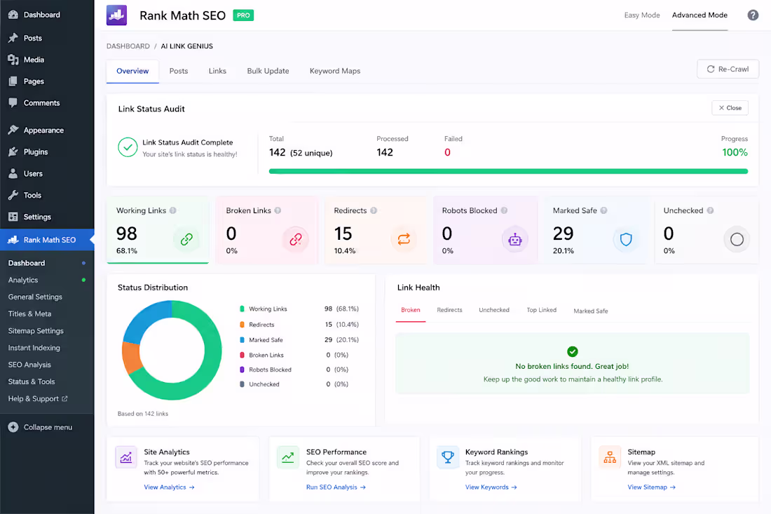
Task: Click the Posts pin icon in sidebar
Action: [x=13, y=38]
